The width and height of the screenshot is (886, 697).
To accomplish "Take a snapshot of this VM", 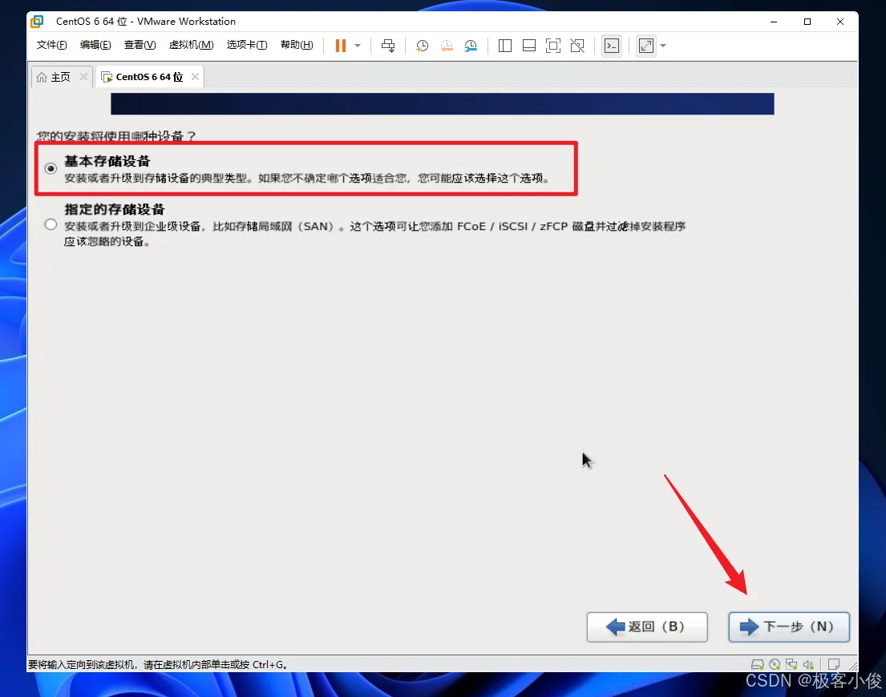I will 422,46.
